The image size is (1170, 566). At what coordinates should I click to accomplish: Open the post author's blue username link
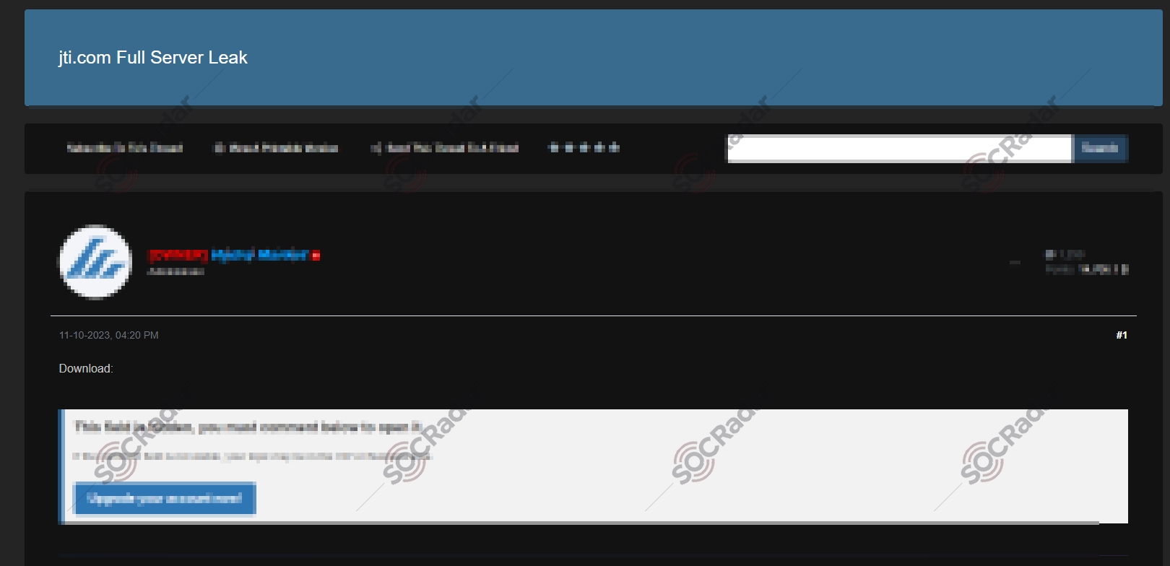click(x=260, y=255)
